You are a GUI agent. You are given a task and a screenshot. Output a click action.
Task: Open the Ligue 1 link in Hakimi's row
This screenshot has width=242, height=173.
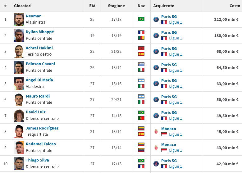click(x=176, y=54)
